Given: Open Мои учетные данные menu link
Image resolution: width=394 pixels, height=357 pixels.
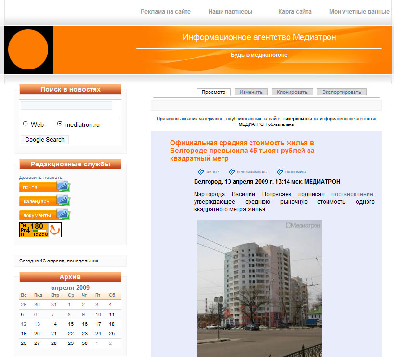Looking at the screenshot, I should (360, 12).
